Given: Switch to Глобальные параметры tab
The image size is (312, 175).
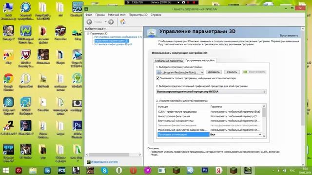Looking at the screenshot, I should 169,61.
